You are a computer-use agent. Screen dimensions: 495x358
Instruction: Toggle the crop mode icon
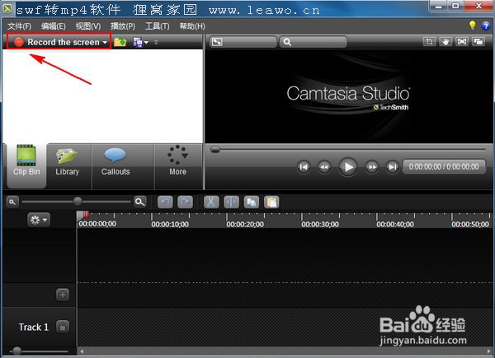pos(429,42)
